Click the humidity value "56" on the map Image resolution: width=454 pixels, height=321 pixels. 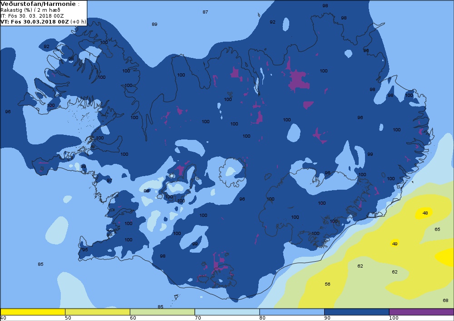tap(327, 284)
